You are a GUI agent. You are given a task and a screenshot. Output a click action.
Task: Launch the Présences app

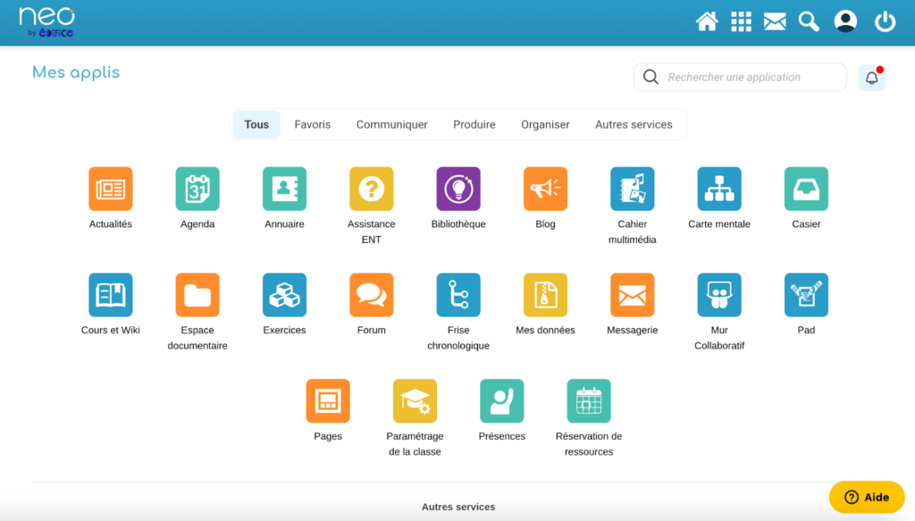tap(502, 401)
